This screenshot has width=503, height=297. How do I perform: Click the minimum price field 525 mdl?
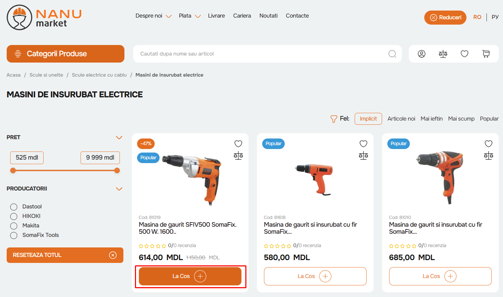coord(27,158)
